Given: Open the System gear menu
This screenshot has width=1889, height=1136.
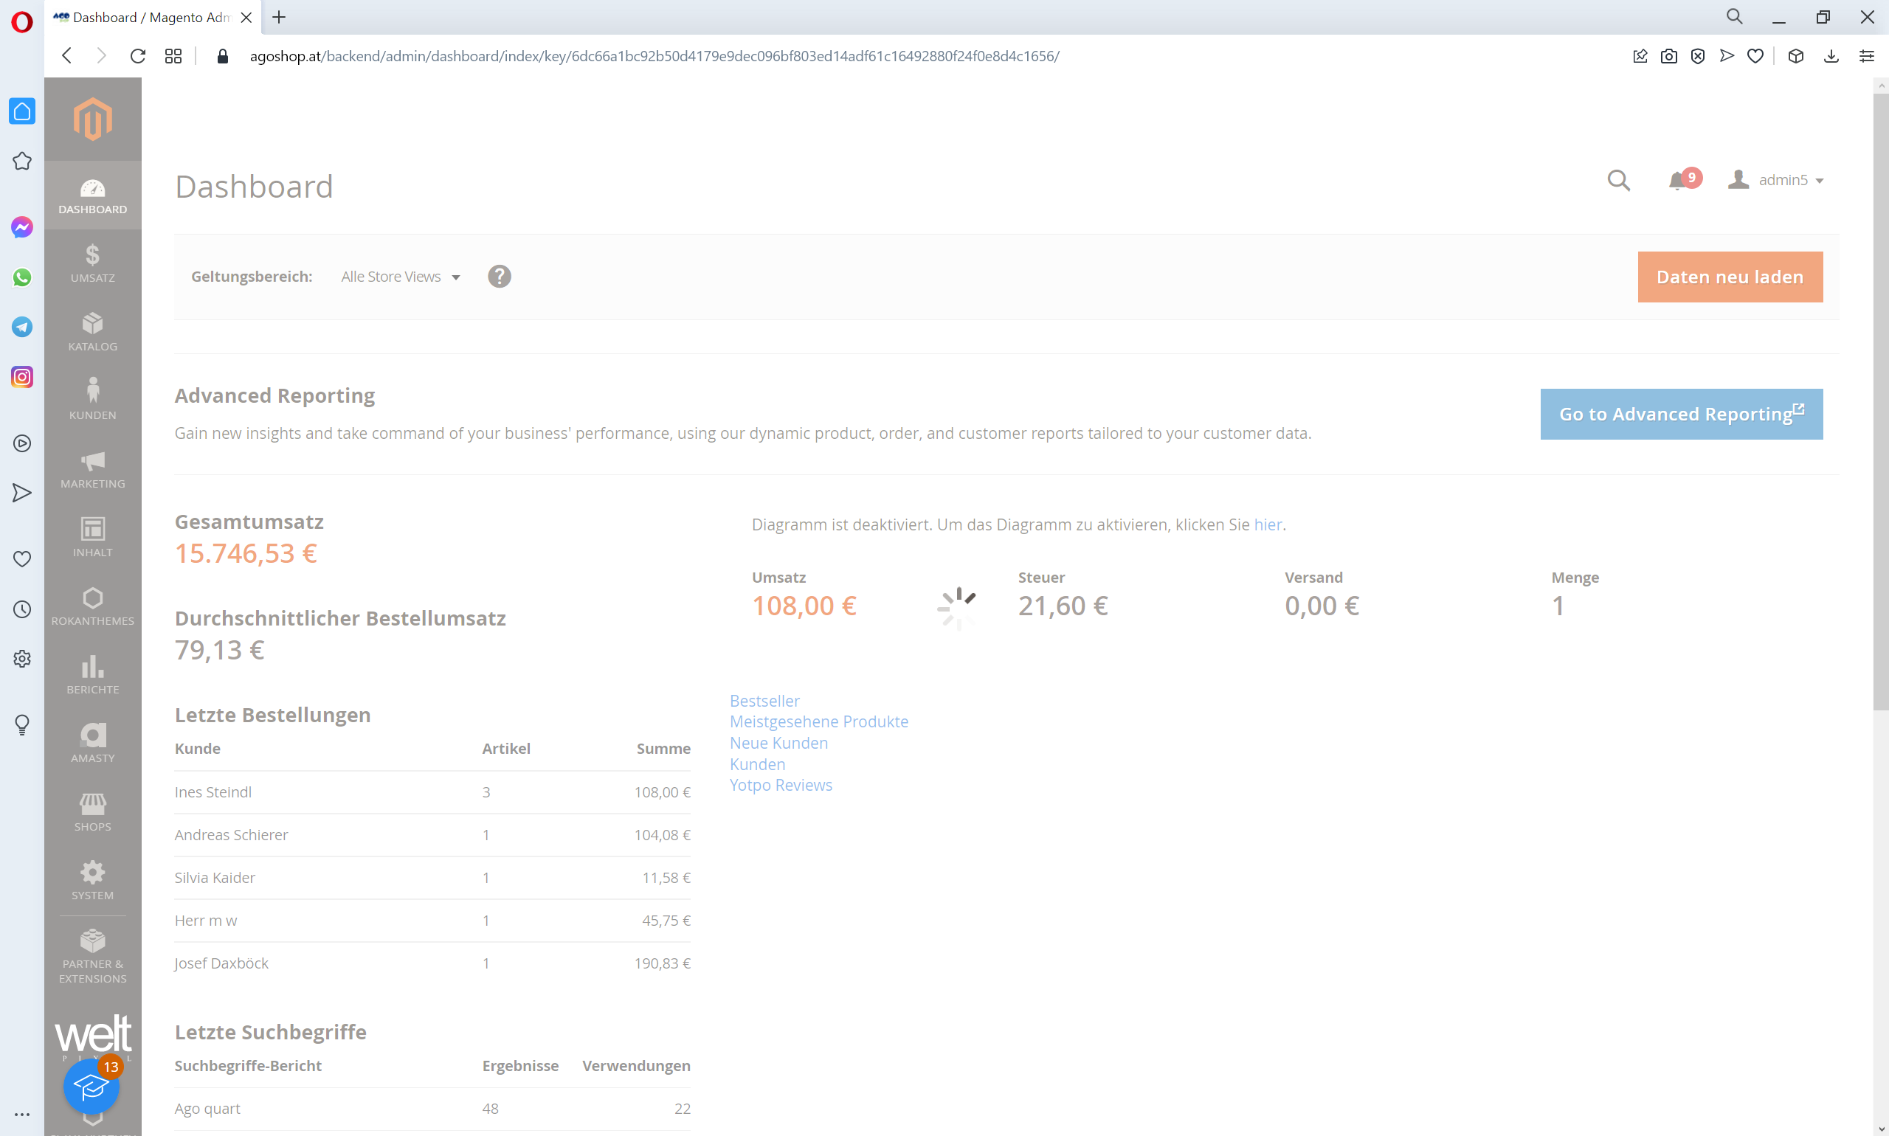Looking at the screenshot, I should pyautogui.click(x=93, y=880).
